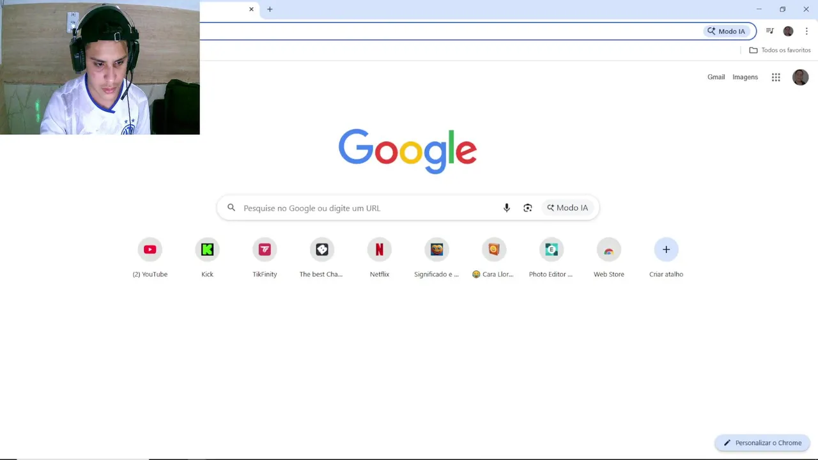The height and width of the screenshot is (460, 818).
Task: Open Google account avatar on page
Action: [800, 77]
